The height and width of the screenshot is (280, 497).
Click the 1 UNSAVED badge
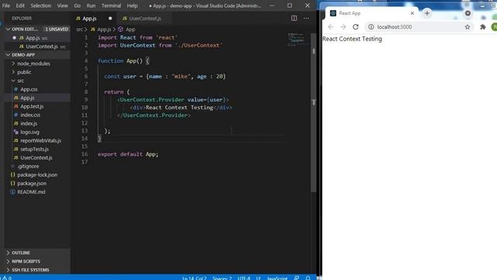coord(57,30)
